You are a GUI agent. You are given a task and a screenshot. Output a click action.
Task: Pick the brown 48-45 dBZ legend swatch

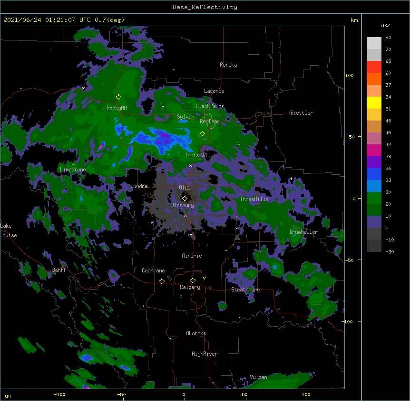tap(374, 126)
